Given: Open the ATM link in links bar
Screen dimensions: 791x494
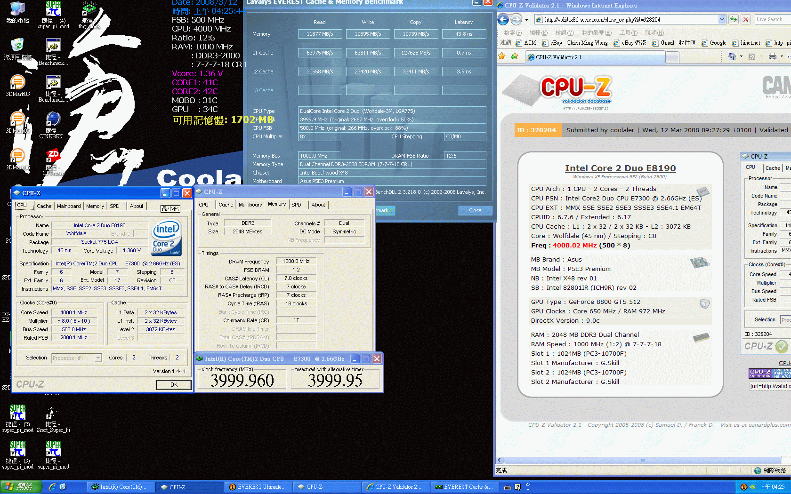Looking at the screenshot, I should tap(525, 43).
